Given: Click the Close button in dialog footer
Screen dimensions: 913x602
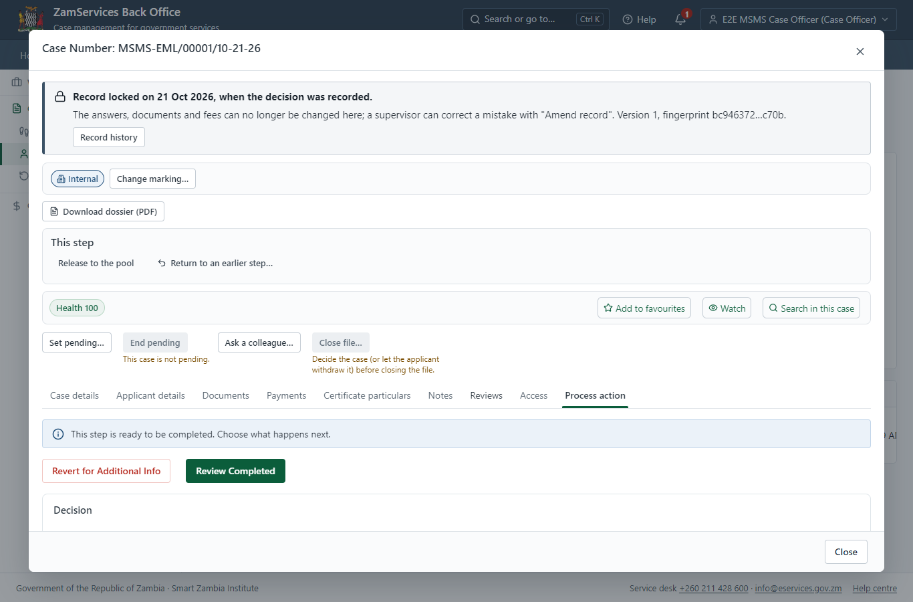Looking at the screenshot, I should (x=845, y=552).
